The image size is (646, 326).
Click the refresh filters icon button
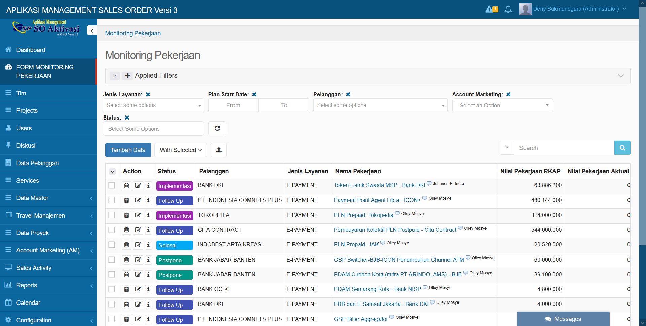pos(217,128)
